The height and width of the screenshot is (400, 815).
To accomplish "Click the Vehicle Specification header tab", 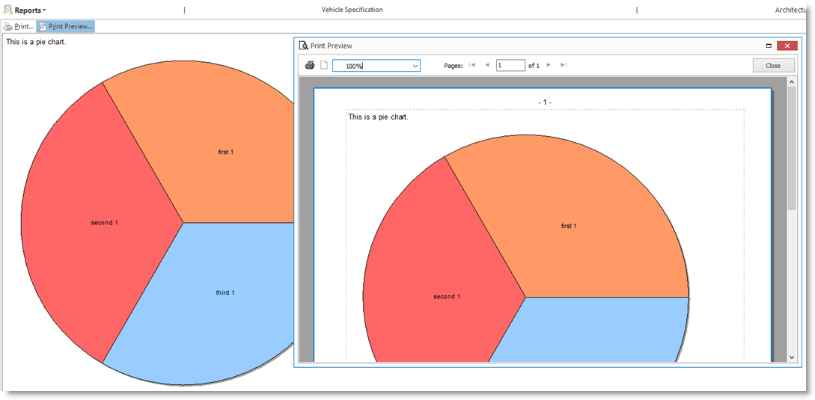I will pos(352,10).
